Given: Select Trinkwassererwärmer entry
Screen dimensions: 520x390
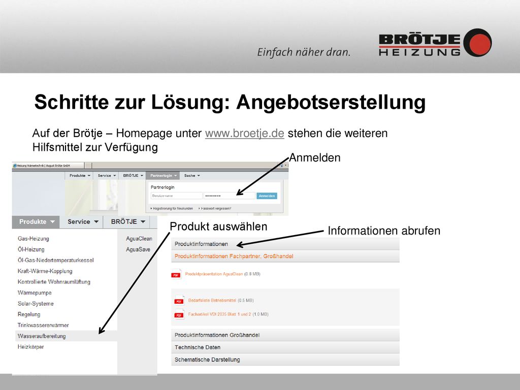Looking at the screenshot, I should (x=43, y=326).
